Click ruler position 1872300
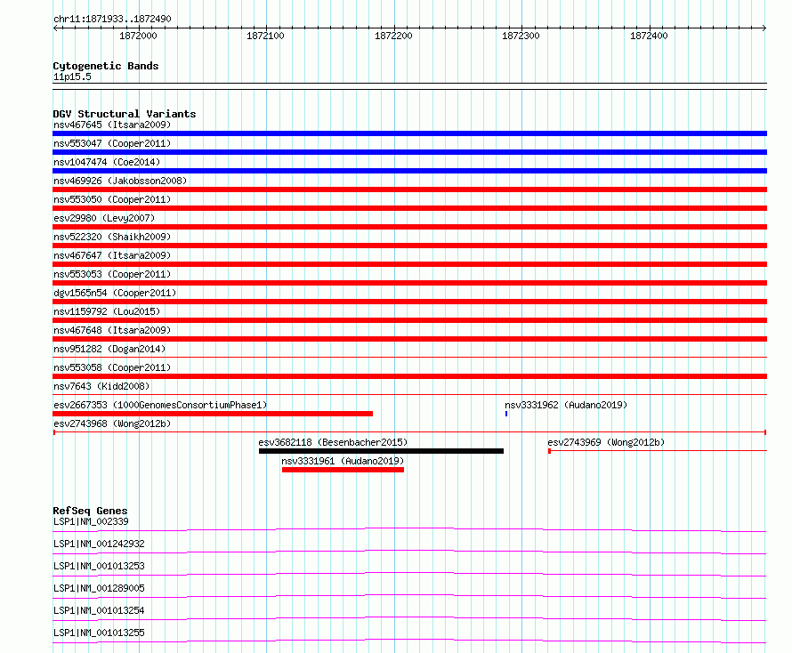This screenshot has width=792, height=653. tap(521, 36)
